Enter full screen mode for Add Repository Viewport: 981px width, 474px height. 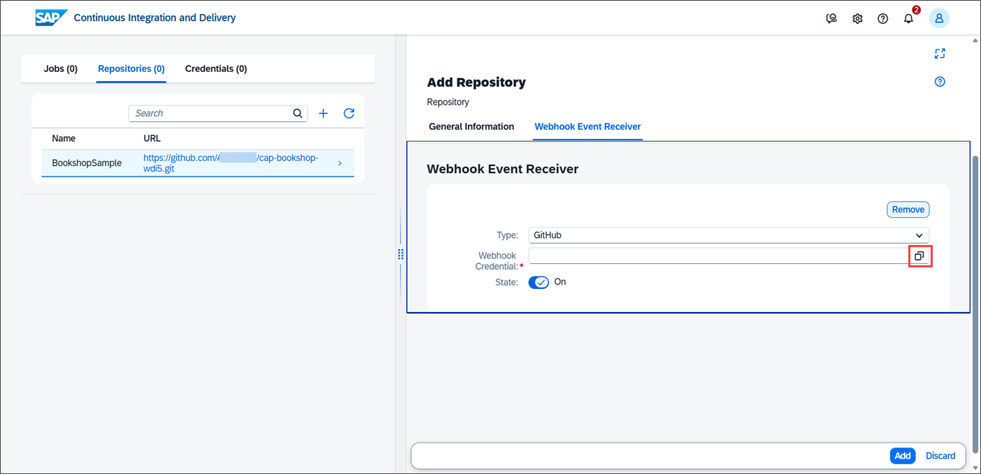pos(940,54)
